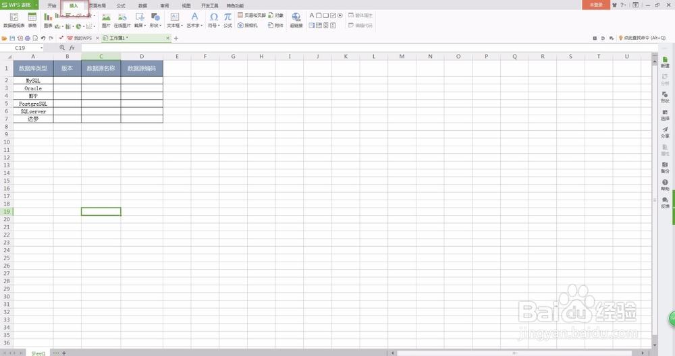Add a new sheet with plus button
The image size is (675, 356).
point(63,353)
